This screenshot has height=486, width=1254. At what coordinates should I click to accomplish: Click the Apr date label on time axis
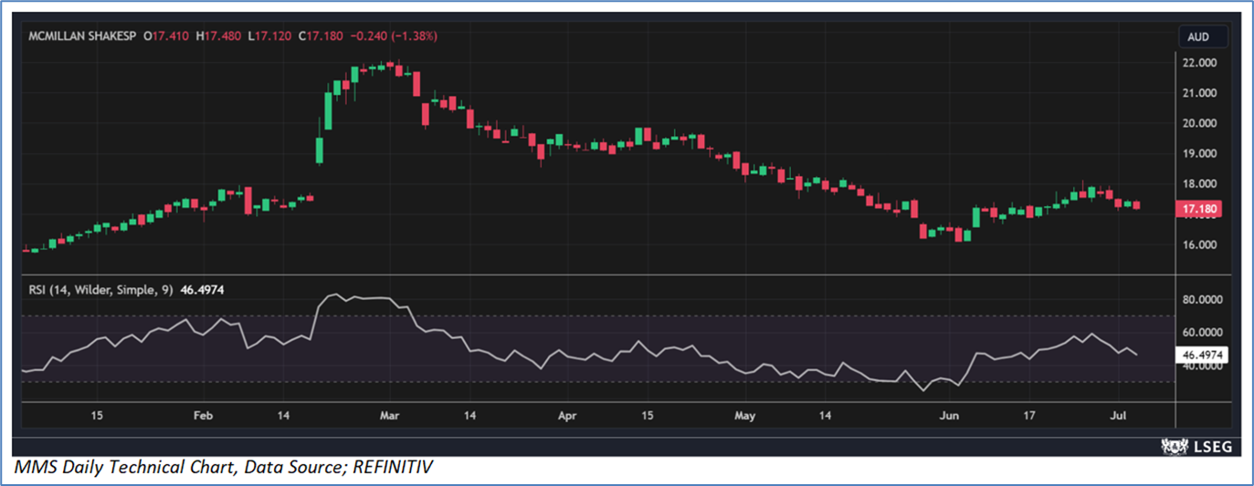tap(567, 416)
